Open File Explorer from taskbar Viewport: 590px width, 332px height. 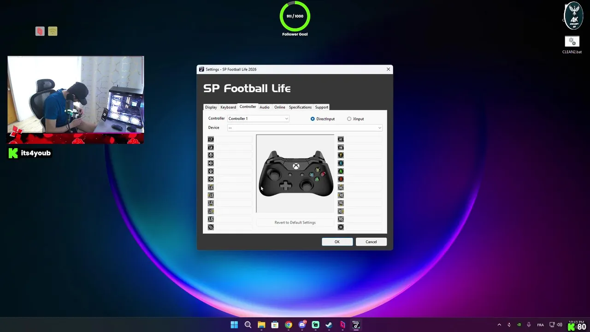(261, 325)
